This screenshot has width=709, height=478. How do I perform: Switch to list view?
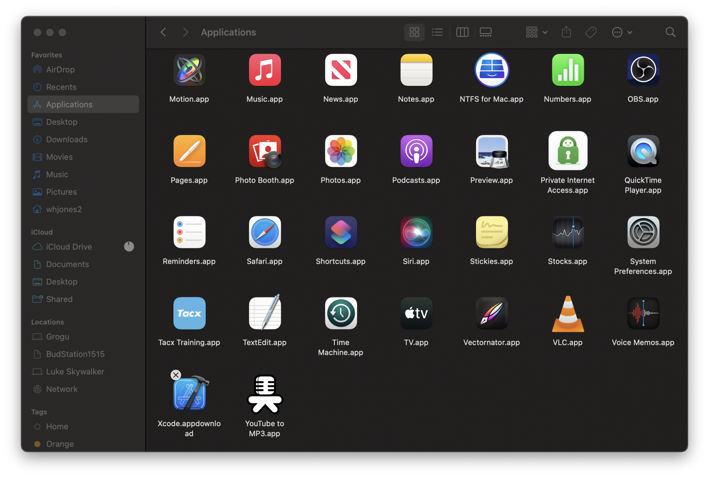pos(437,32)
